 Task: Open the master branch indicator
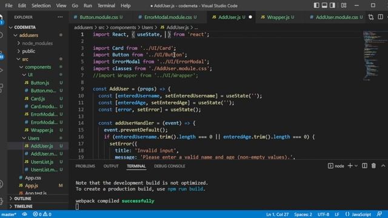pos(8,214)
